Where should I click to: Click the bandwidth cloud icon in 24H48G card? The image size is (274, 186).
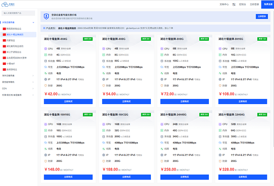tap(162, 142)
